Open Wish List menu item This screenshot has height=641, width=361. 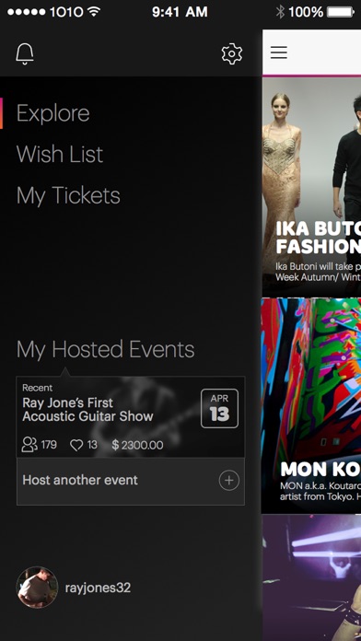60,154
